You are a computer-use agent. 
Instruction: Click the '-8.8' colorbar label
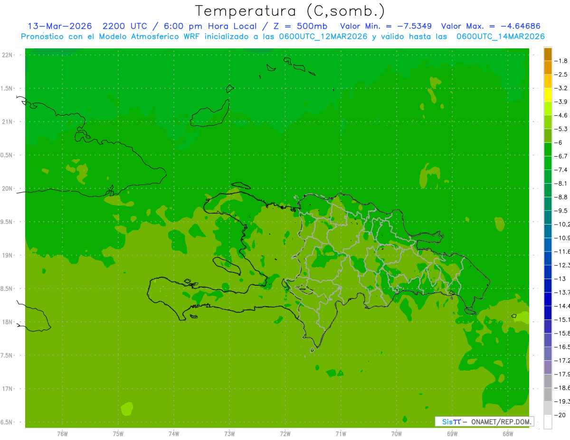(560, 197)
